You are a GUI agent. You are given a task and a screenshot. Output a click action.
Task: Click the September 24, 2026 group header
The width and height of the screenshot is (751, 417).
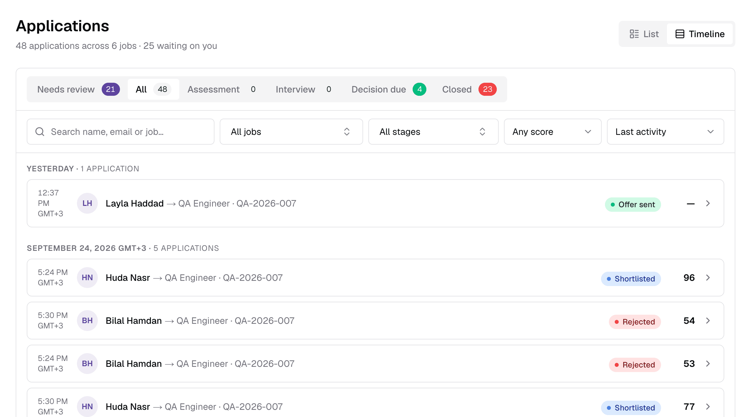pos(123,248)
